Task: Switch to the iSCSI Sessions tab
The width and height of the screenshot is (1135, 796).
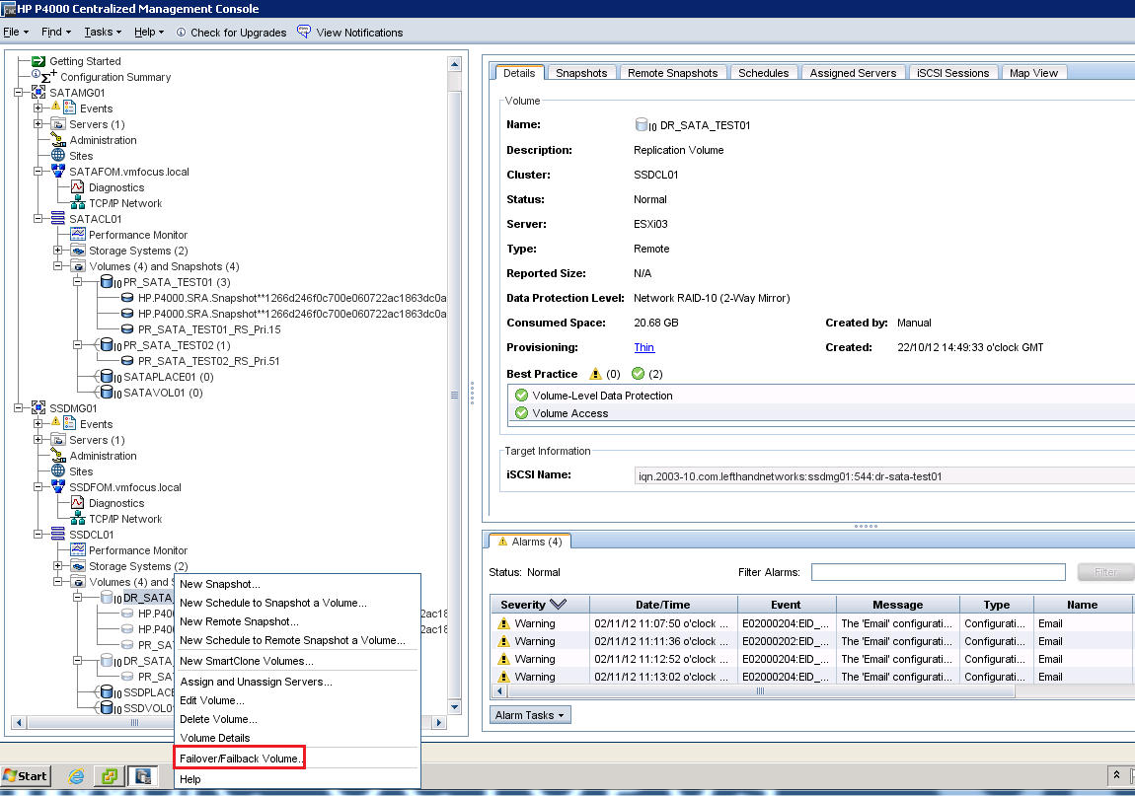Action: [x=952, y=73]
